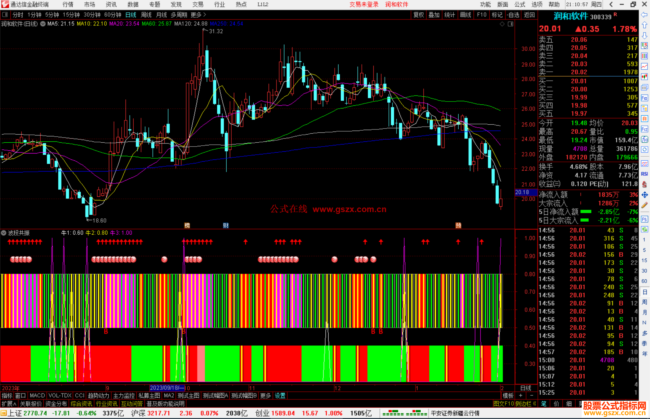
Task: Toggle the panel icon left of 分时
Action: [x=5, y=15]
